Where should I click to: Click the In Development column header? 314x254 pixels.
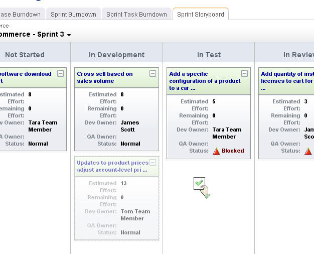coord(116,55)
